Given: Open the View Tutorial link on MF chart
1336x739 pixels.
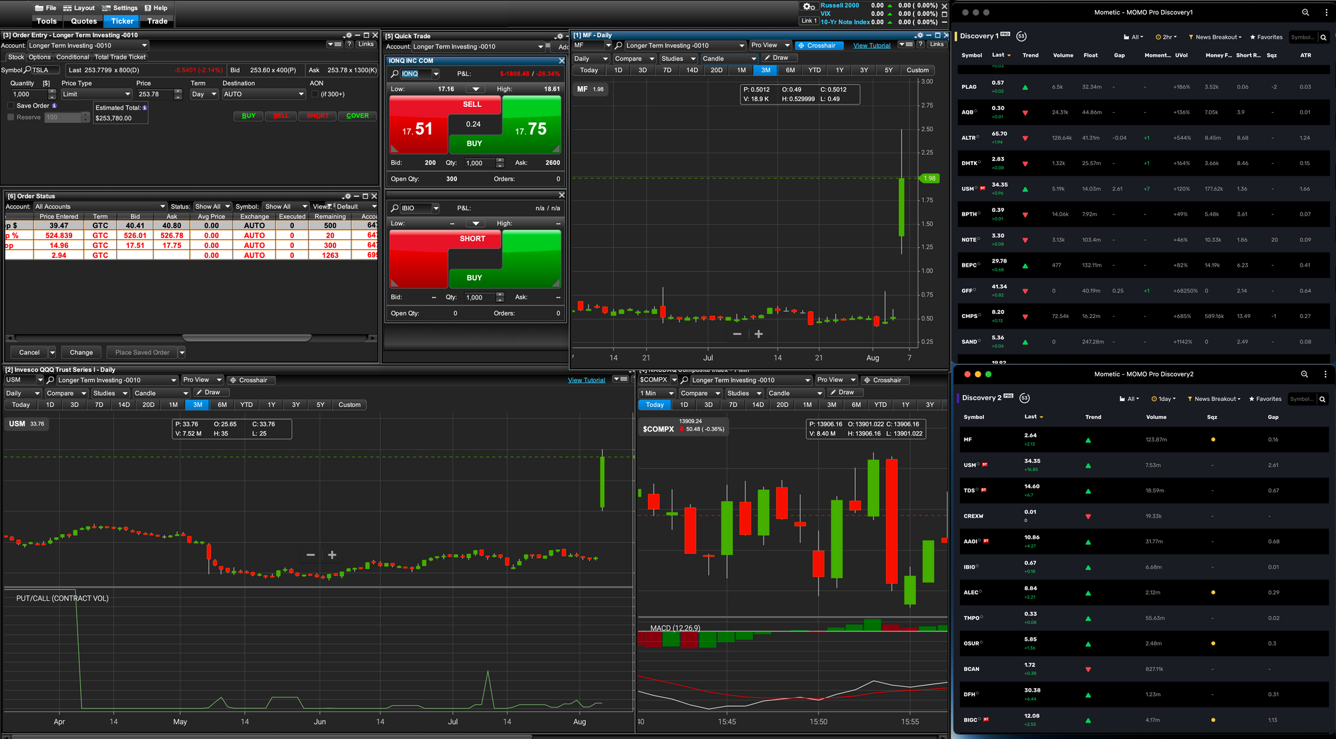Looking at the screenshot, I should point(872,45).
